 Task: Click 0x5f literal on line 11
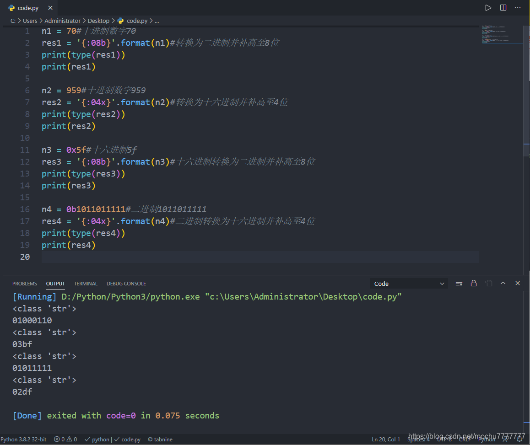[76, 150]
